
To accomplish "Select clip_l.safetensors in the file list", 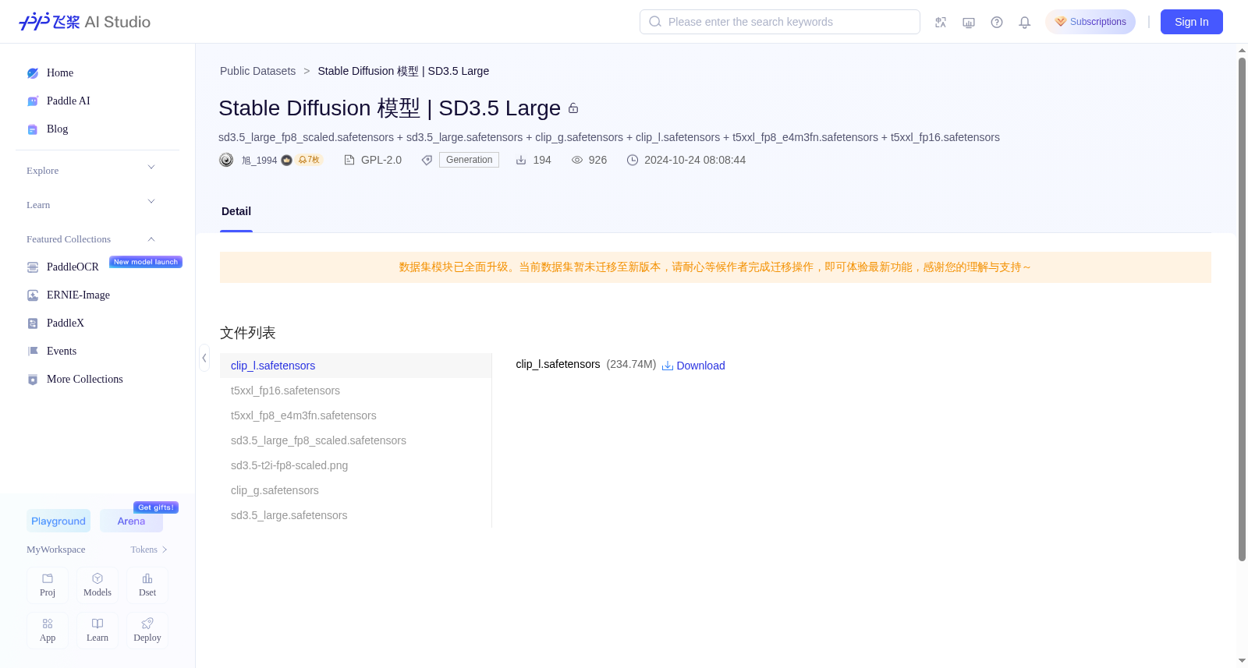I will pos(356,366).
